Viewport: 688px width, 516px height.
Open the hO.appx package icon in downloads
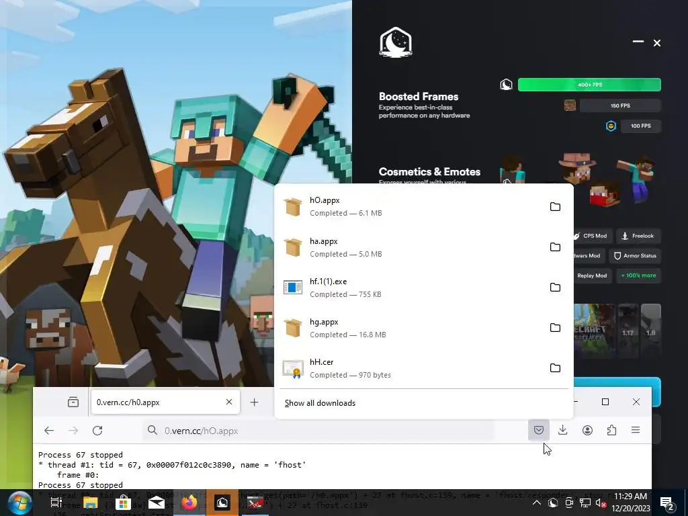pos(293,207)
